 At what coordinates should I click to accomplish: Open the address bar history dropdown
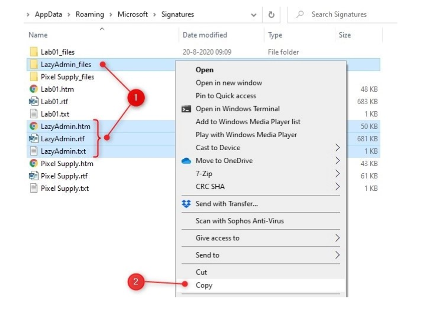tap(254, 15)
